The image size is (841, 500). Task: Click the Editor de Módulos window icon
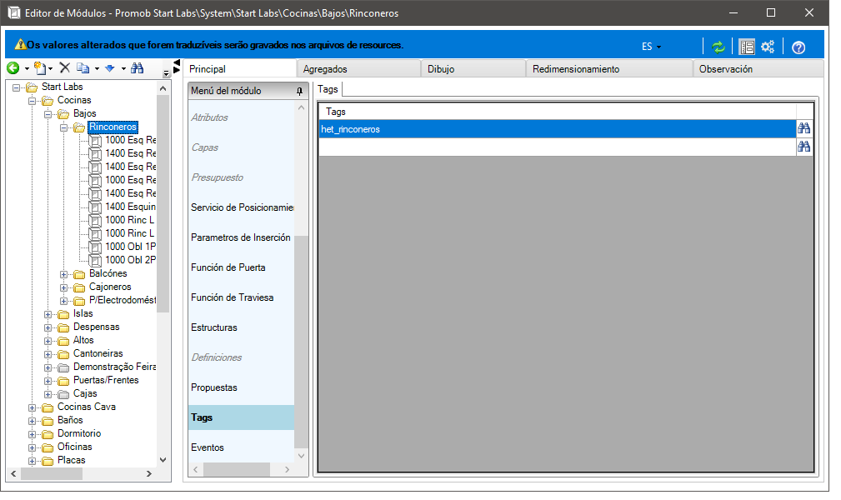pyautogui.click(x=14, y=12)
